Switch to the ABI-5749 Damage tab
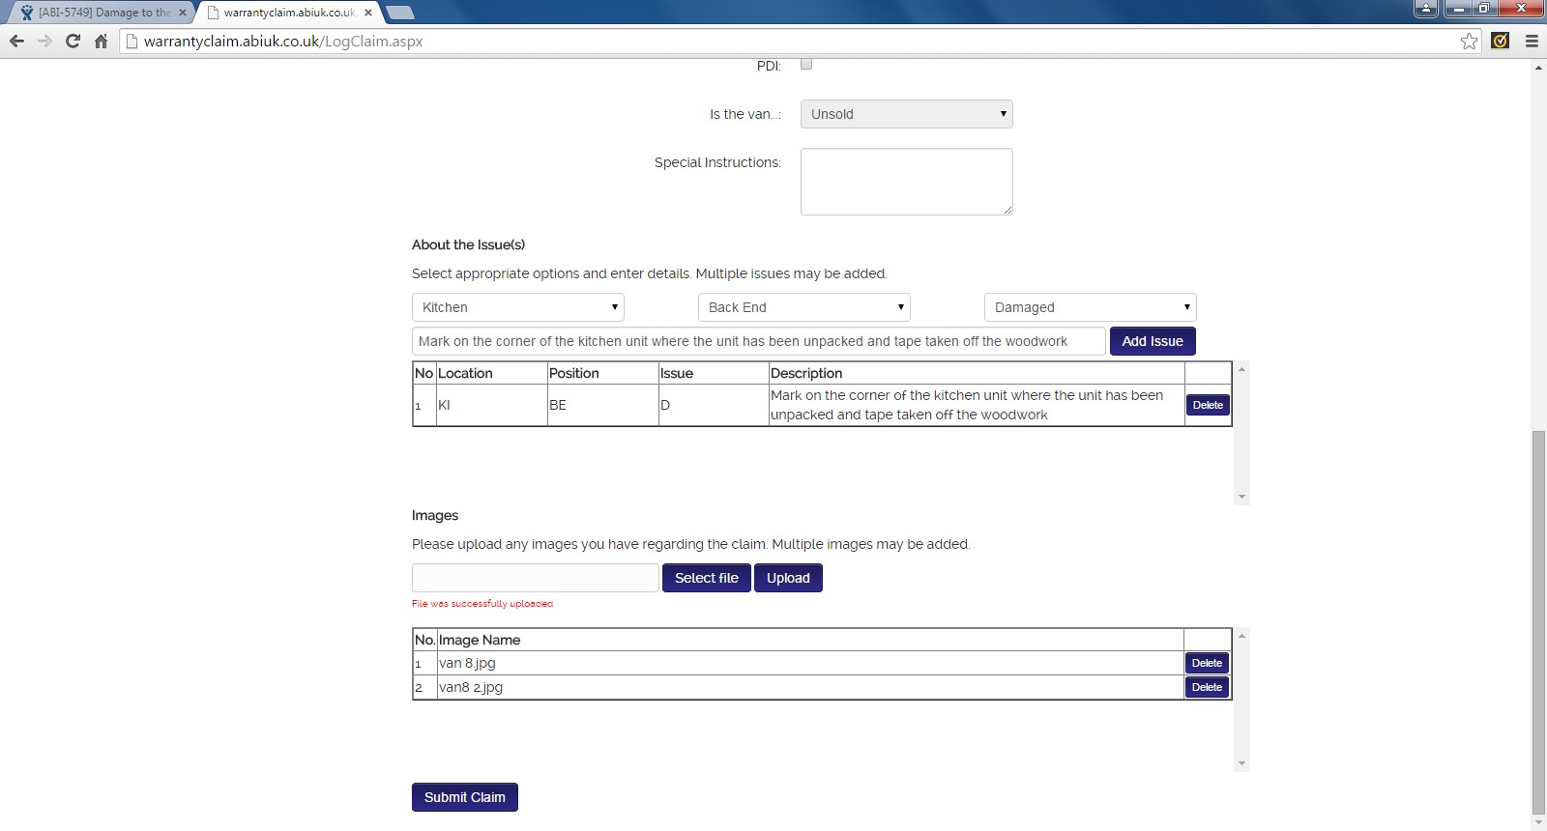 [x=101, y=13]
